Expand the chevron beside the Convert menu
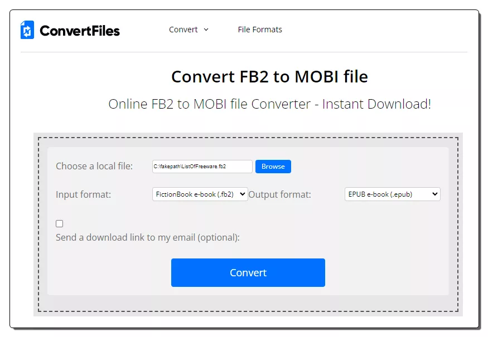488x337 pixels. [x=206, y=30]
